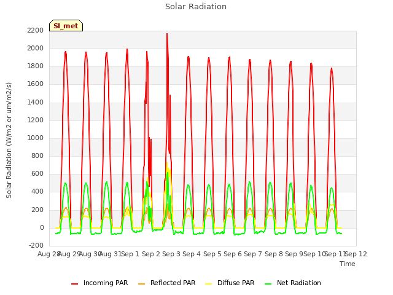
Task: Click the 200 y-axis tick label
Action: (37, 210)
